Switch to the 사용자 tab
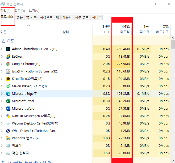 67,17
